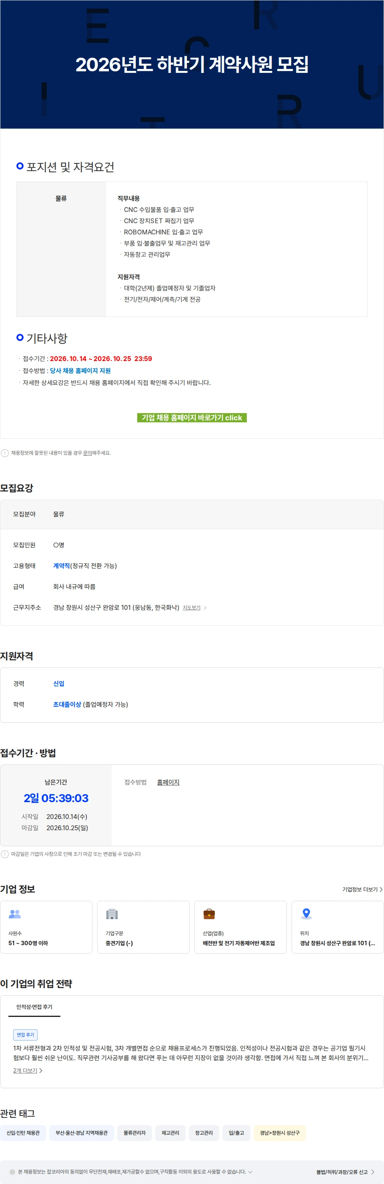Click the green 기업 채용 홈페이지 바로가기 button
Viewport: 384px width, 1184px height.
coord(192,418)
